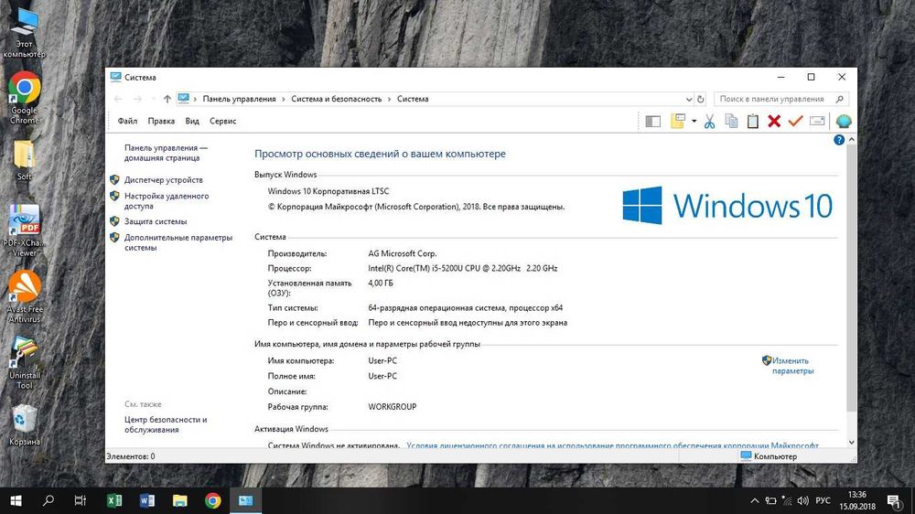Screen dimensions: 915x514
Task: Open Настройка удаленного доступа
Action: click(x=167, y=201)
